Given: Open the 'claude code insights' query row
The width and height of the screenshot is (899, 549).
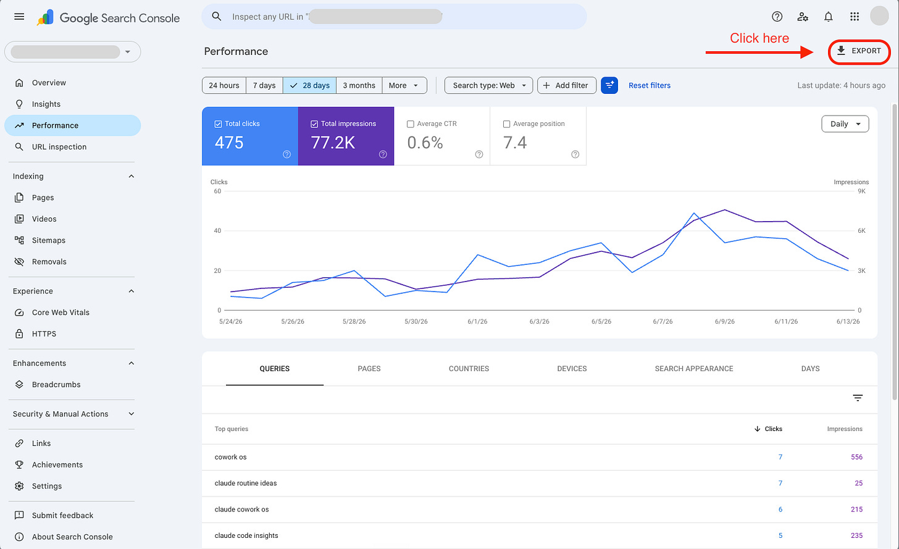Looking at the screenshot, I should click(x=539, y=535).
